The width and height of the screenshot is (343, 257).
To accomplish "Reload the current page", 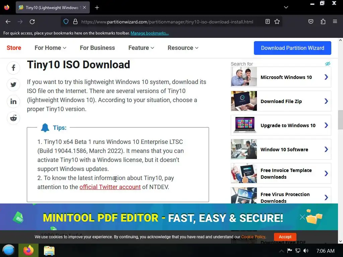I will pos(32,22).
